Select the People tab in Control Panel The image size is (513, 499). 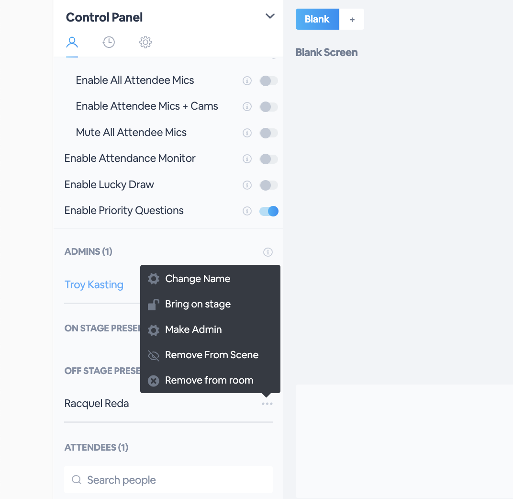pos(72,42)
